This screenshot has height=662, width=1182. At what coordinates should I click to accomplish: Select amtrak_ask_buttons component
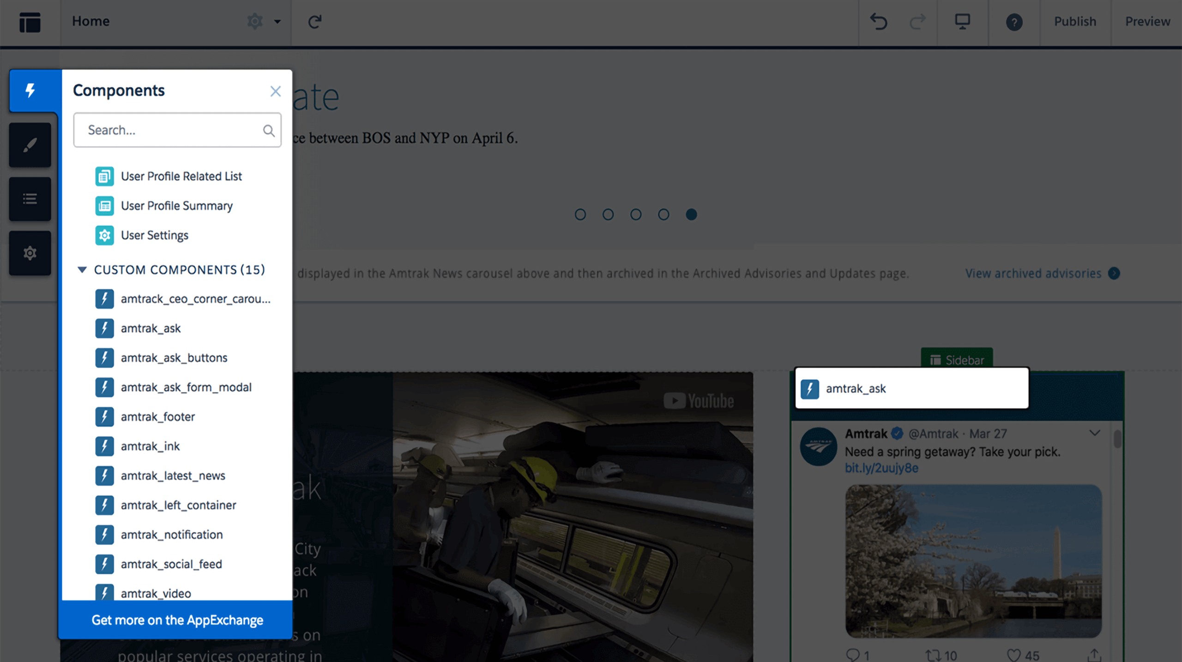(161, 358)
